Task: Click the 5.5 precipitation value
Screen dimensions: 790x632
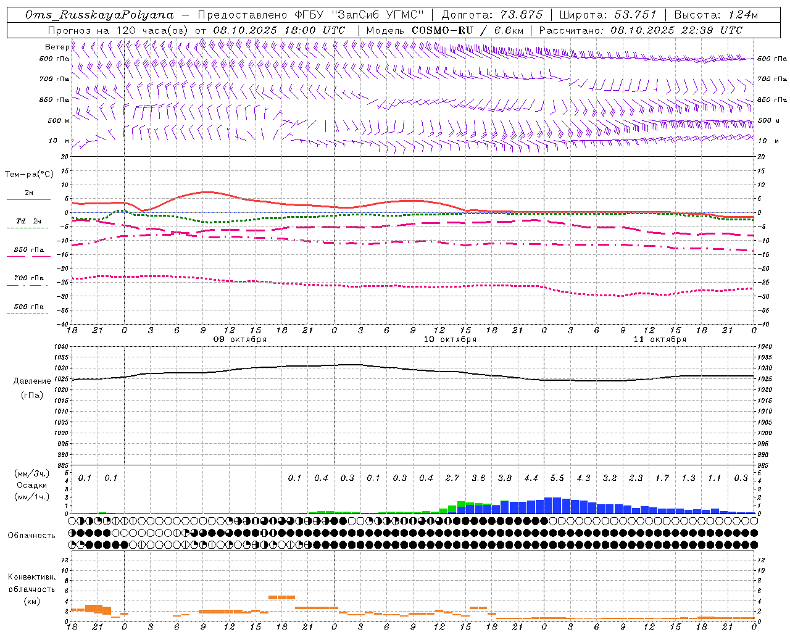Action: (x=557, y=478)
